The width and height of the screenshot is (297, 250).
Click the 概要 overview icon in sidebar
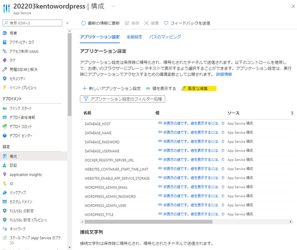[x=5, y=33]
